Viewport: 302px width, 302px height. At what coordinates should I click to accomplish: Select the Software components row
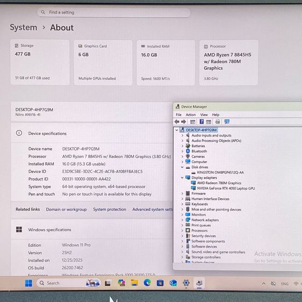point(208,241)
